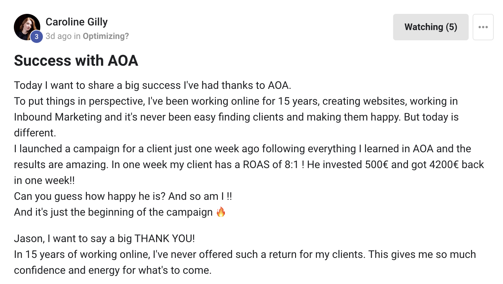Click the THANK YOU! text addressed to Jason
503x284 pixels.
164,238
